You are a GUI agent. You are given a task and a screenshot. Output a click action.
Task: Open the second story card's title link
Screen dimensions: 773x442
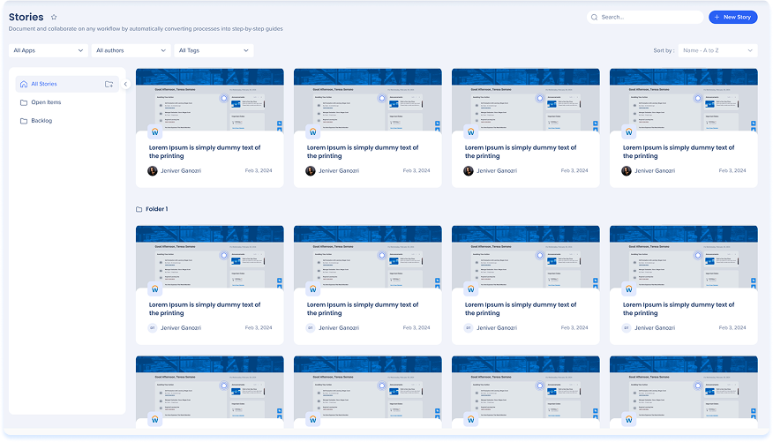coord(363,151)
